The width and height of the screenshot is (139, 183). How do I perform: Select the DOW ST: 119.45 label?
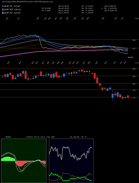click(12, 6)
